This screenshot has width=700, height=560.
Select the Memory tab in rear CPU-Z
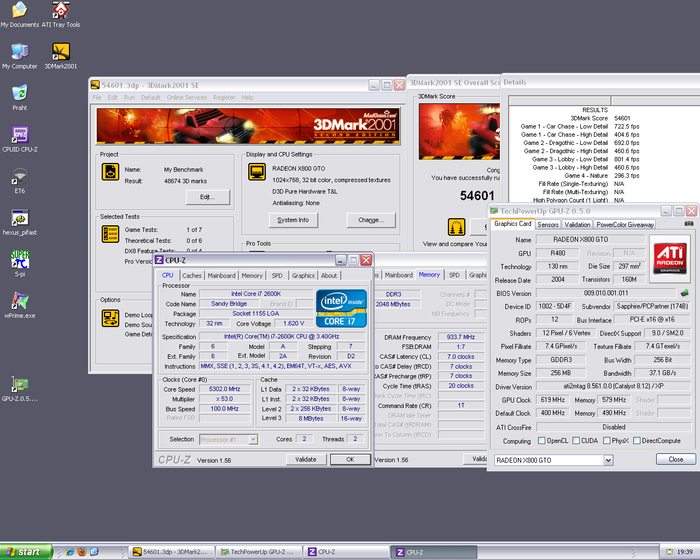pyautogui.click(x=429, y=275)
